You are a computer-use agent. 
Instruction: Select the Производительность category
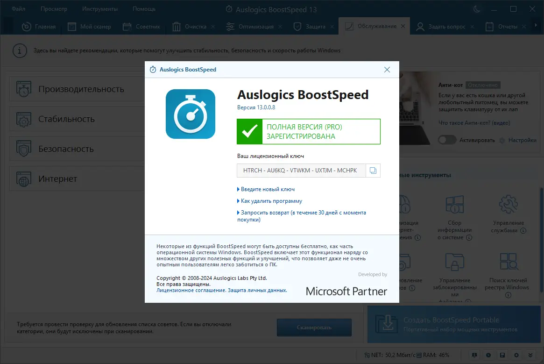77,89
